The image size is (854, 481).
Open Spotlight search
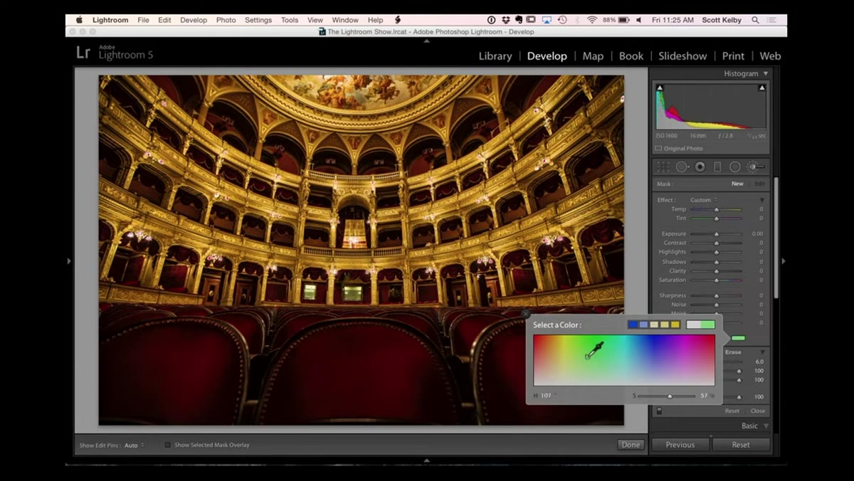point(755,20)
